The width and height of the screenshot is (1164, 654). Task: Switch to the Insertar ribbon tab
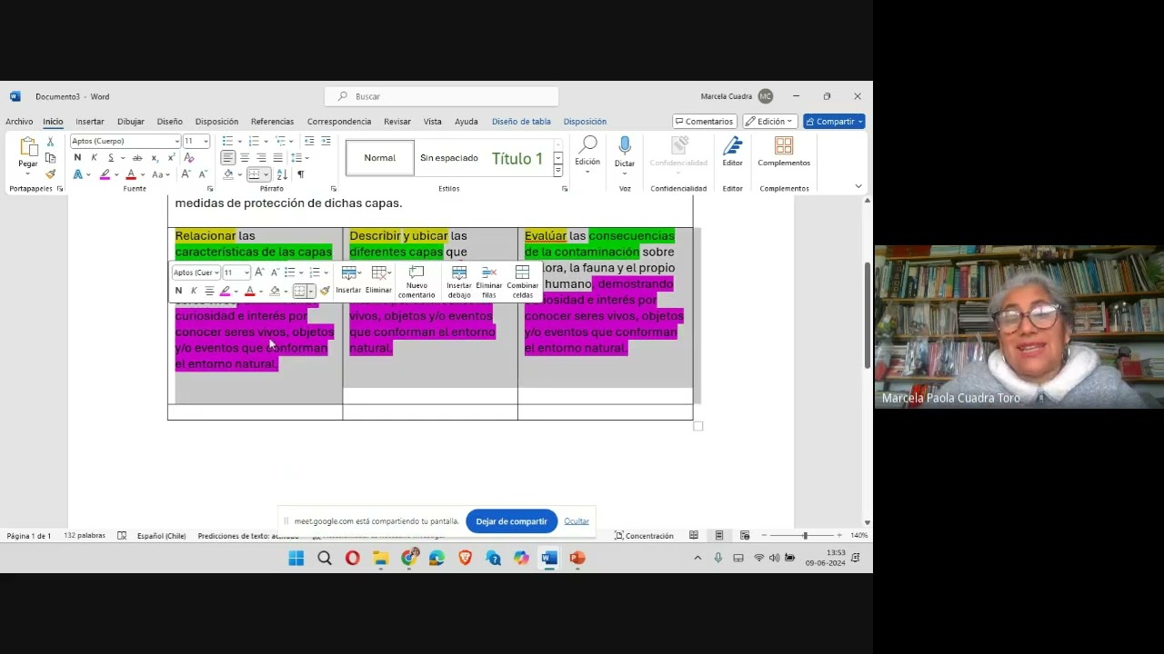(90, 121)
